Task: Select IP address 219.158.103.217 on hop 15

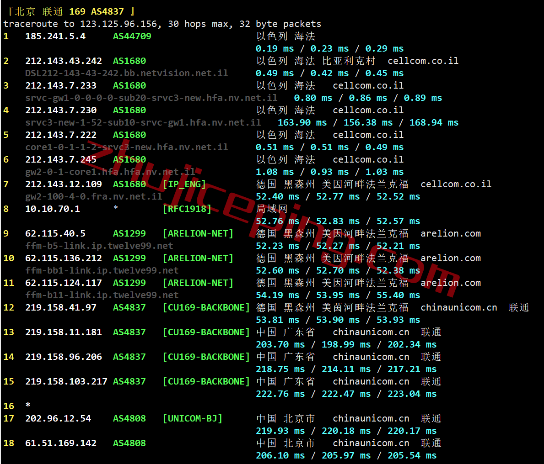Action: coord(66,381)
